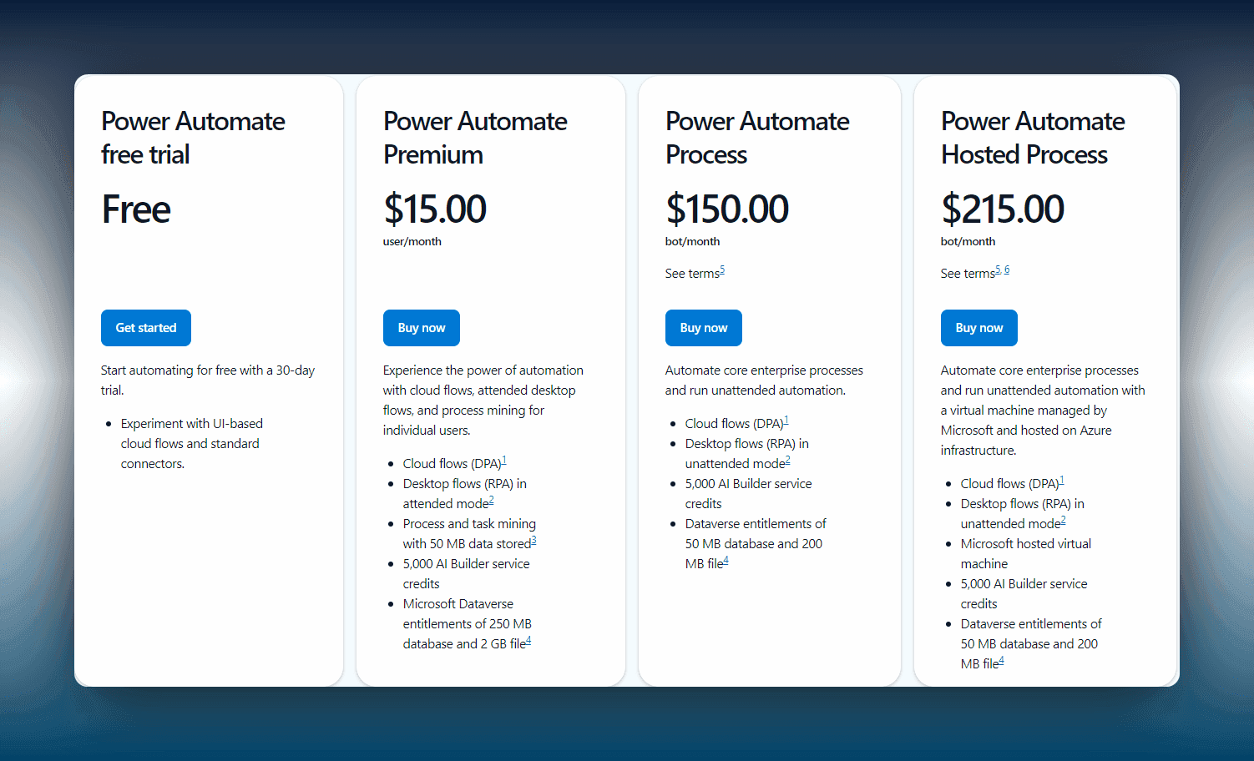Click the Power Automate free trial title
1254x761 pixels.
point(193,138)
